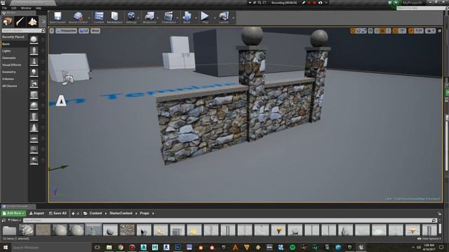Open the Blueprints toolbar button
The image size is (449, 252).
click(x=149, y=17)
